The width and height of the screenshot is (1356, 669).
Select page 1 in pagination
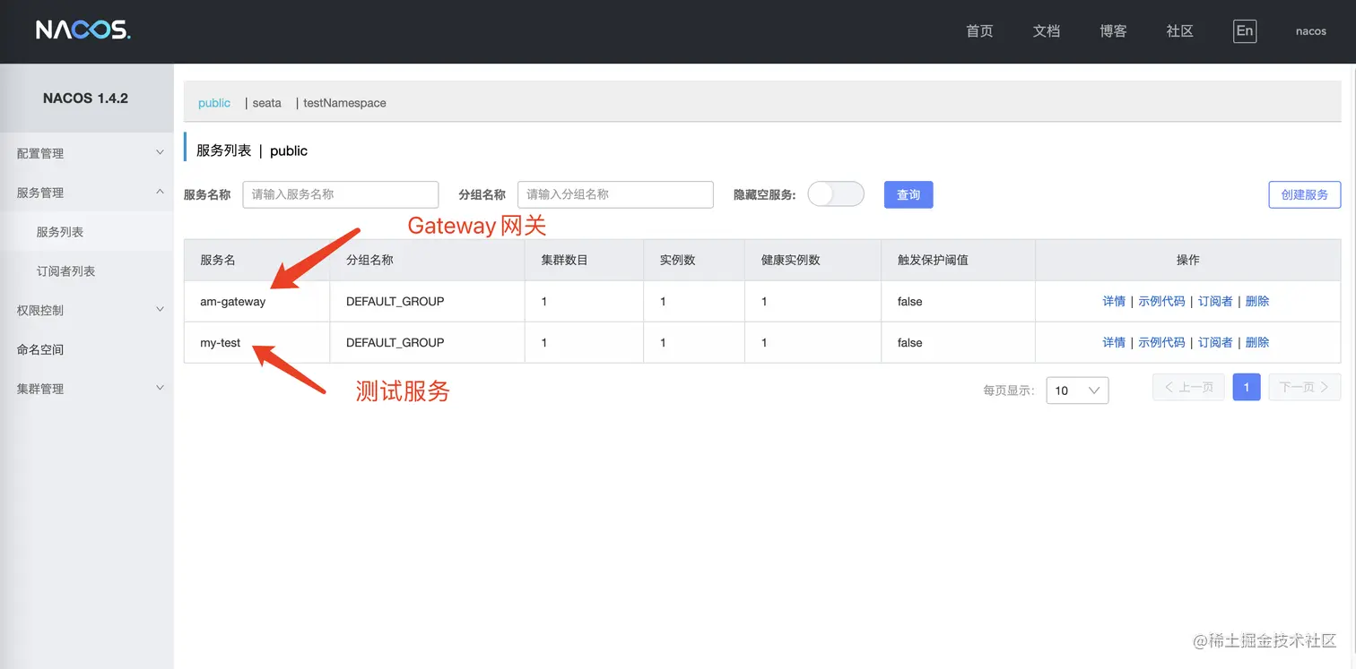point(1247,387)
